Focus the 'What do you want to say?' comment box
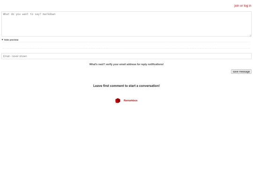 pyautogui.click(x=126, y=24)
